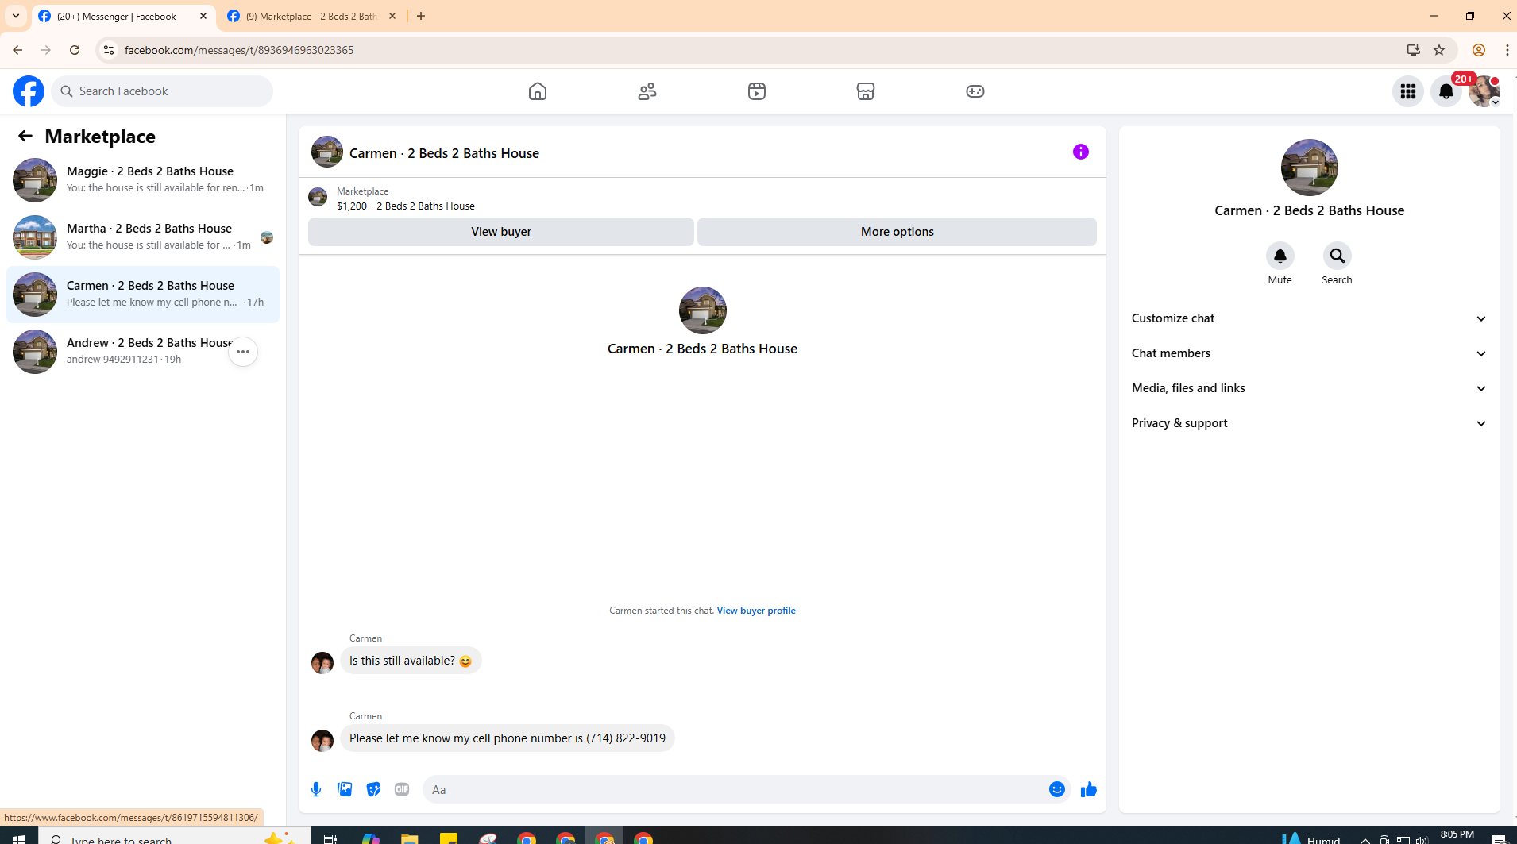This screenshot has height=844, width=1517.
Task: Close the Marketplace browser tab
Action: click(392, 16)
